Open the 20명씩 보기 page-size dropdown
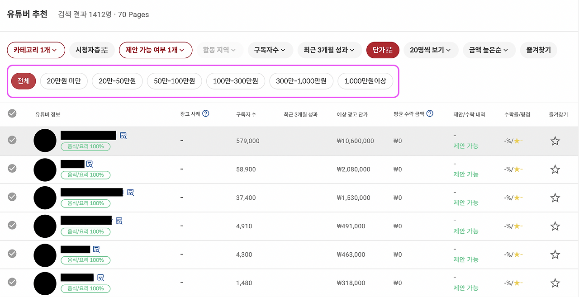Image resolution: width=579 pixels, height=297 pixels. click(x=431, y=50)
